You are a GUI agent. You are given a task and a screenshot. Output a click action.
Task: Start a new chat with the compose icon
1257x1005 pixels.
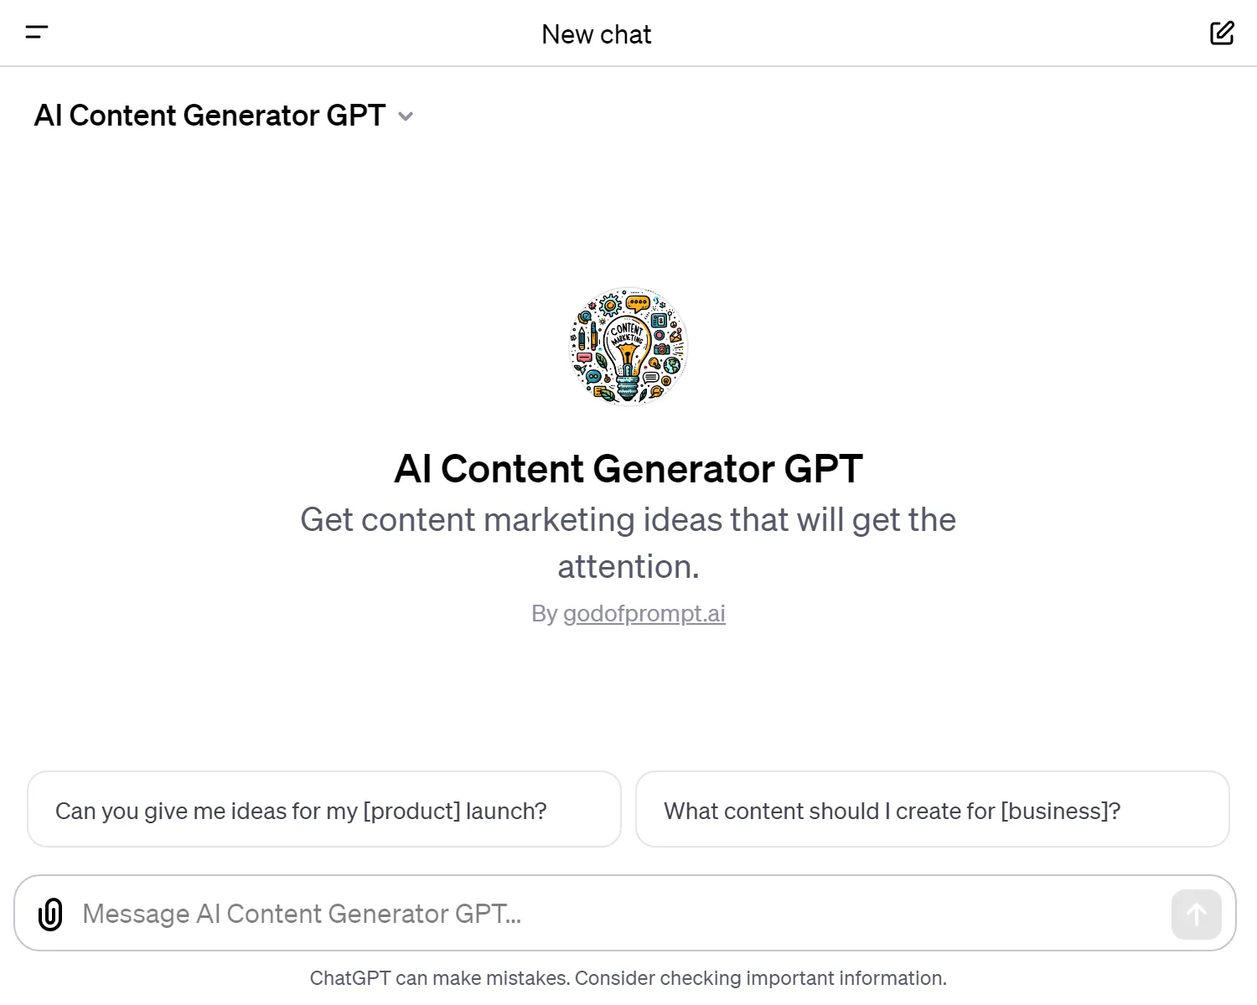point(1222,33)
